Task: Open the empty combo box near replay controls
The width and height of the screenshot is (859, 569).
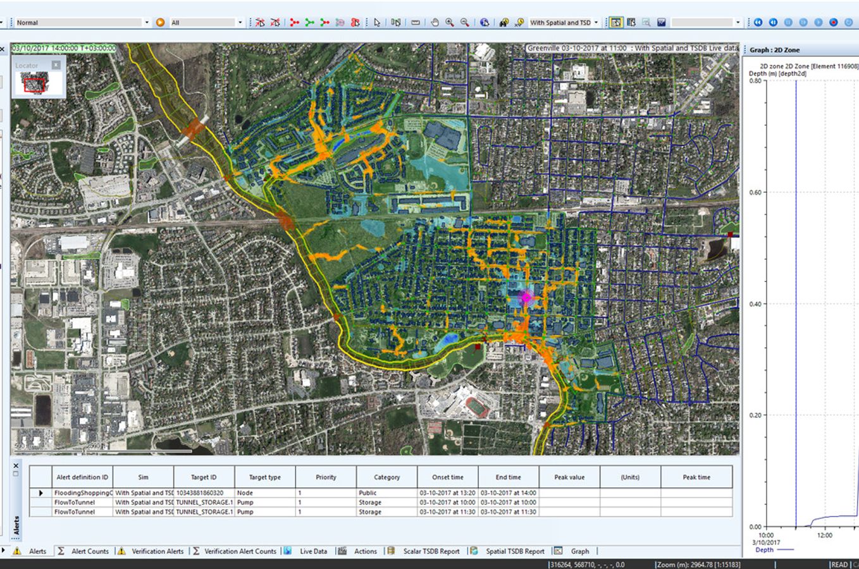Action: point(738,22)
